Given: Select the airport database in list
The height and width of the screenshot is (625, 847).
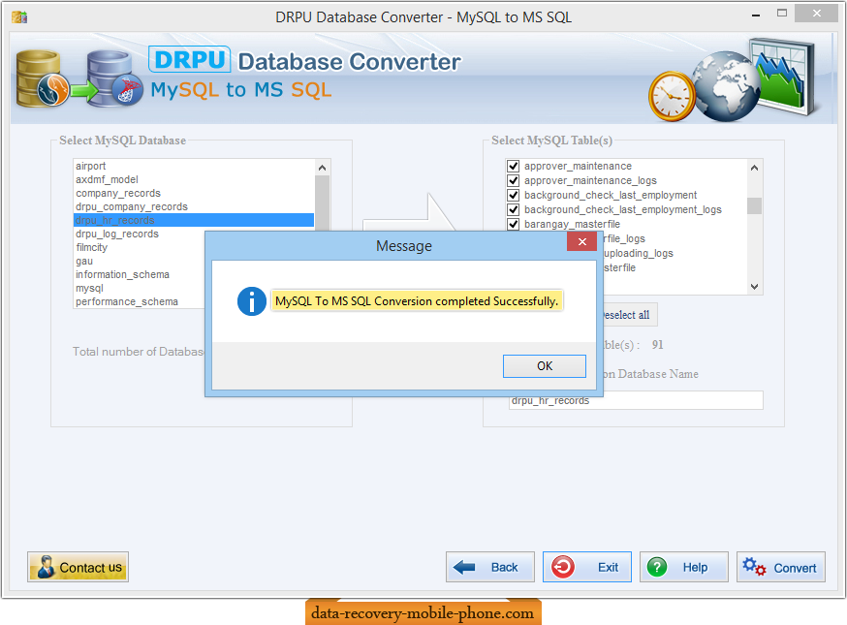Looking at the screenshot, I should (x=91, y=167).
